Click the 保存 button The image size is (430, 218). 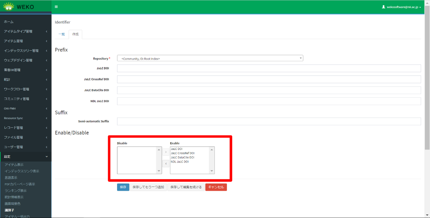tap(123, 187)
